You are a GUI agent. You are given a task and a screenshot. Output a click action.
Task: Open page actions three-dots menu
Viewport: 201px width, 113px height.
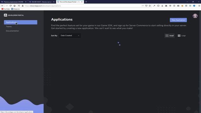click(143, 6)
